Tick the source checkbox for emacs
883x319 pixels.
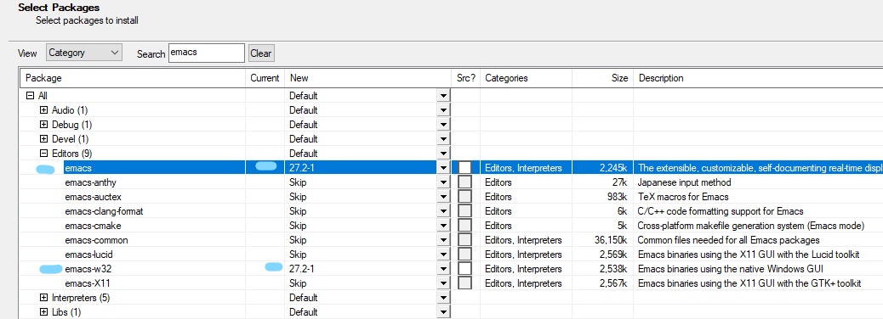(464, 168)
